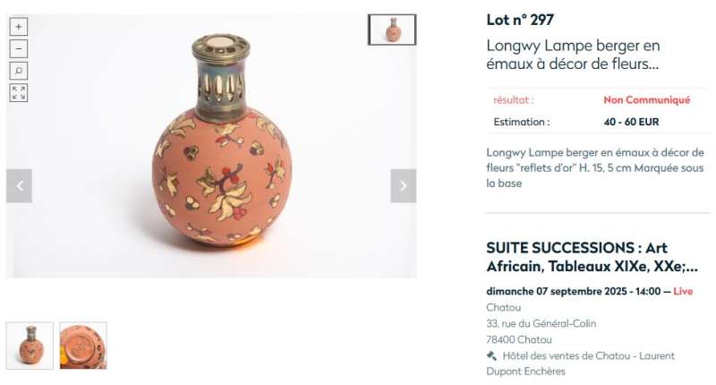The height and width of the screenshot is (385, 716).
Task: Click the lot description paragraph
Action: point(595,168)
